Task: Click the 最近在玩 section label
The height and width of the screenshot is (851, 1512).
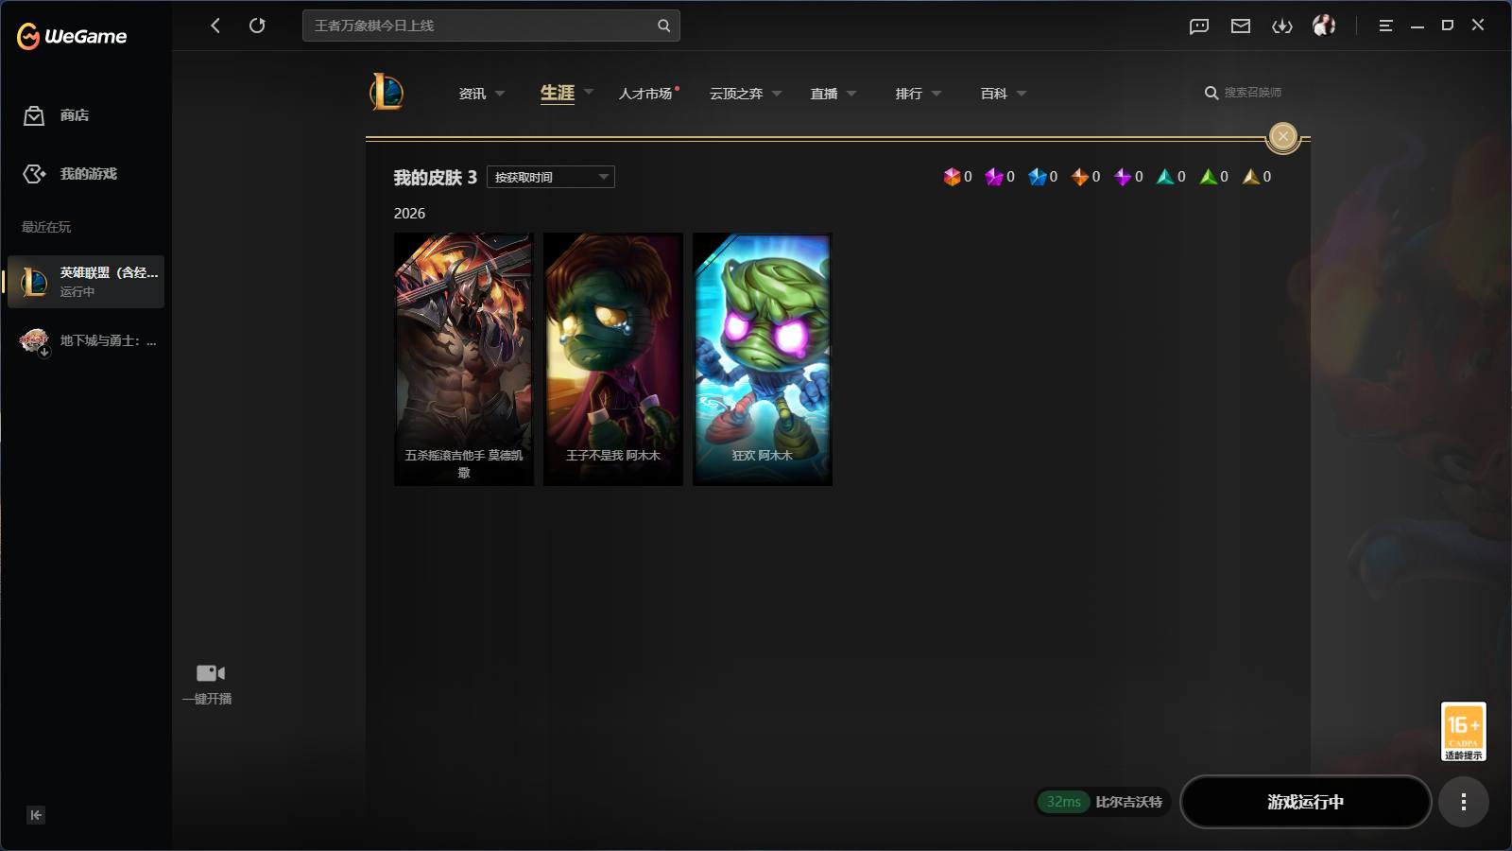Action: tap(46, 227)
